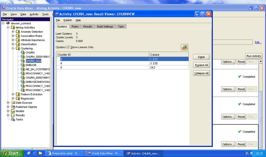
Task: Select cluster row with 342 cases
Action: coord(123,68)
